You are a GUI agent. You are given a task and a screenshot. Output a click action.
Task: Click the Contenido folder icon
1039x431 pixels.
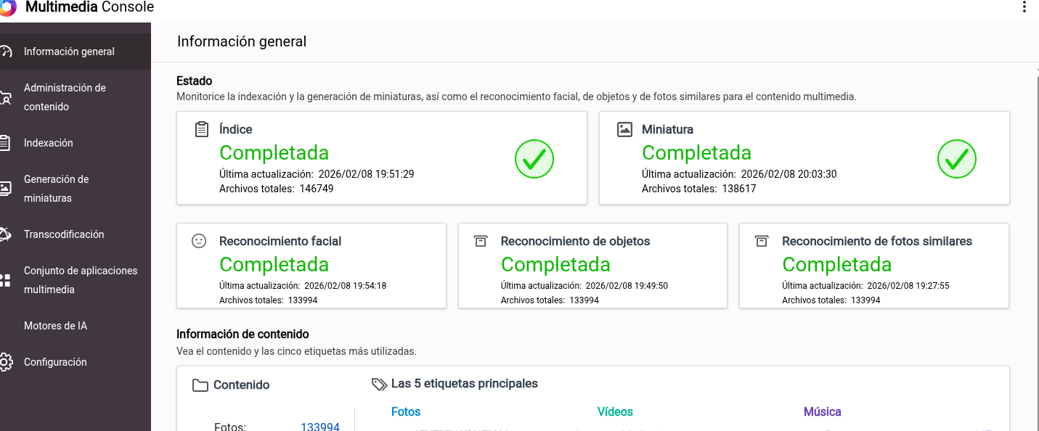[x=200, y=385]
